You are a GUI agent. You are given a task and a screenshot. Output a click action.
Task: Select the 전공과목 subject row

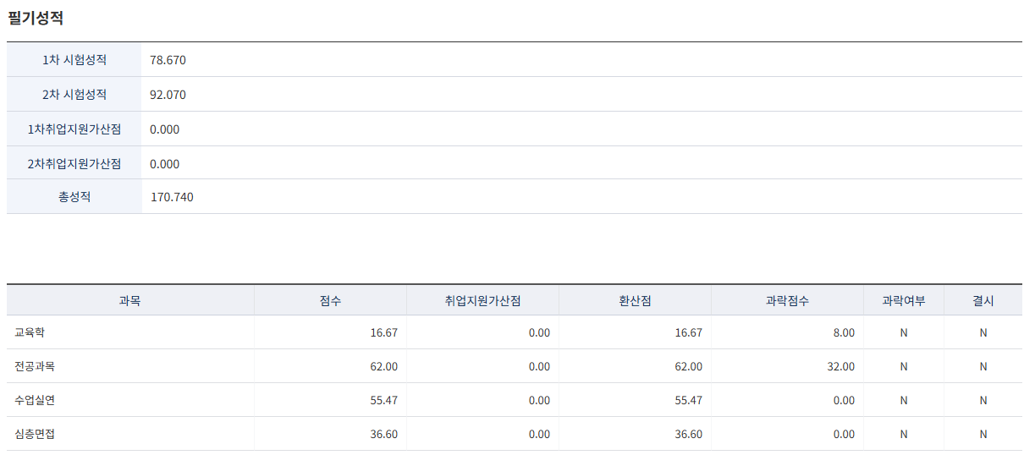[x=515, y=366]
